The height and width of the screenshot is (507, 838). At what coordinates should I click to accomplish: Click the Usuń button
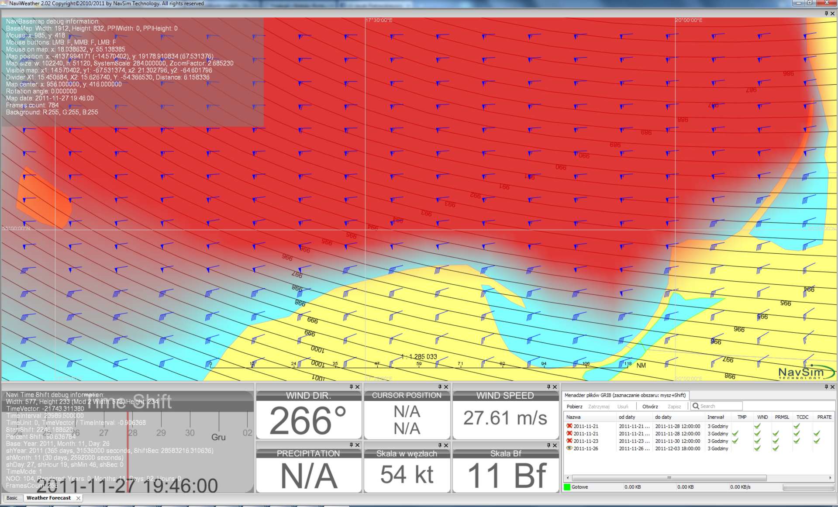pos(623,407)
